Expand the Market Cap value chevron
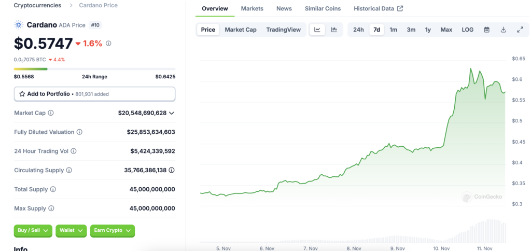 [172, 113]
